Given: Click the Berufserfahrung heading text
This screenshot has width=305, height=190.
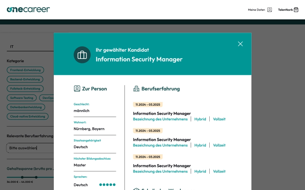Looking at the screenshot, I should (x=161, y=89).
